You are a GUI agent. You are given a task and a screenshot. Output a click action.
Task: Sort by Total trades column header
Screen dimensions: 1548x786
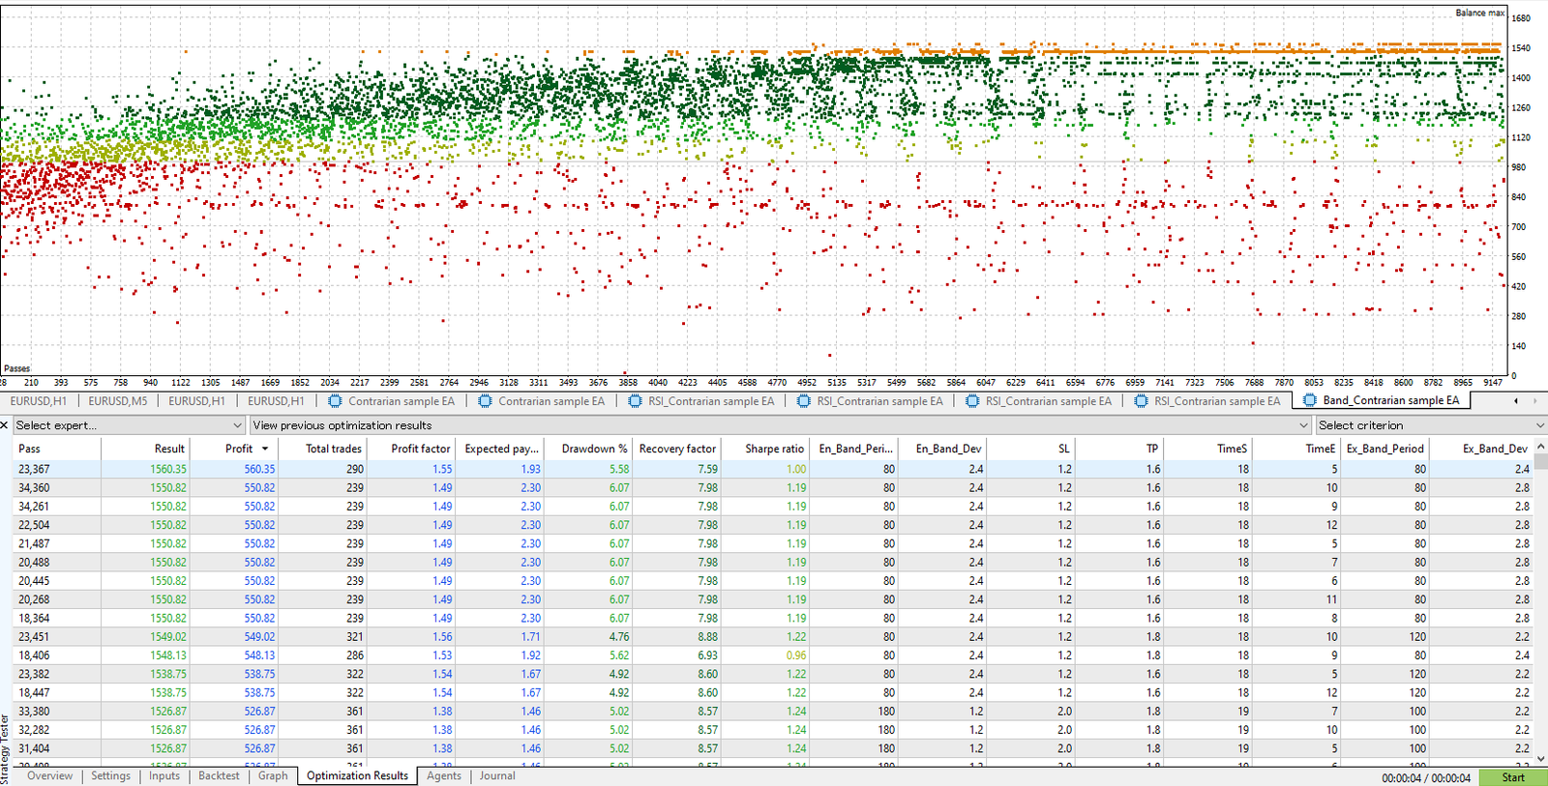pyautogui.click(x=322, y=449)
